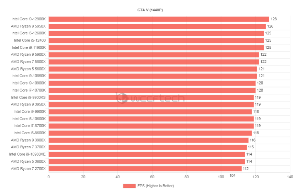296x193 pixels.
Task: Select the AMD Ryzen 9 5900X bar
Action: coord(153,55)
